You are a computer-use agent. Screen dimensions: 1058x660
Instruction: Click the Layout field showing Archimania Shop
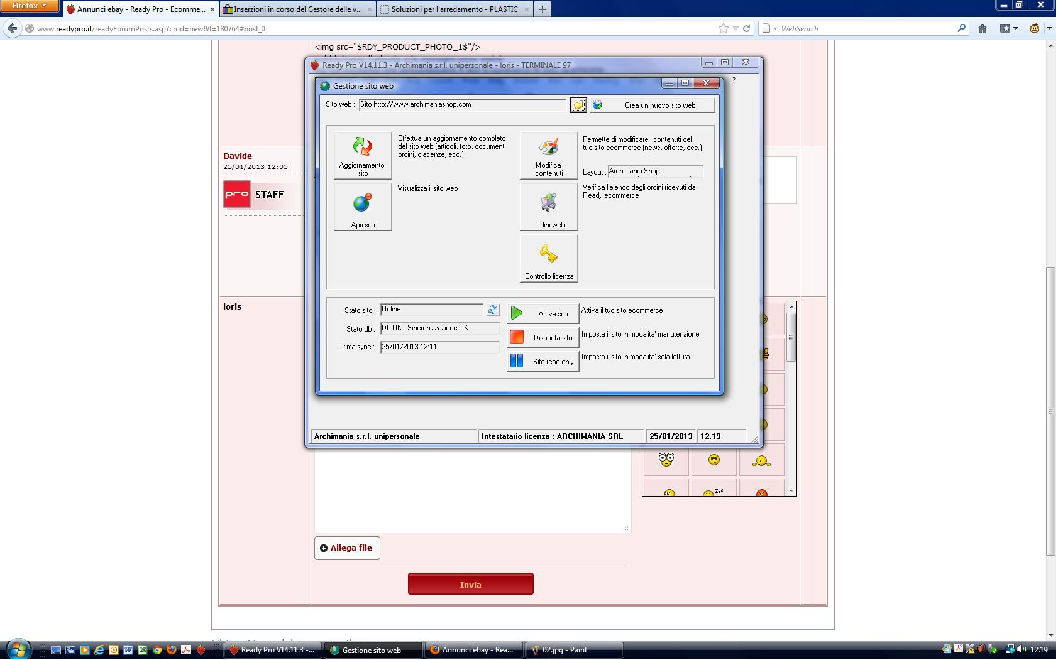(656, 171)
